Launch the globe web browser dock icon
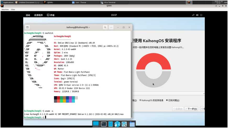 pyautogui.click(x=117, y=124)
